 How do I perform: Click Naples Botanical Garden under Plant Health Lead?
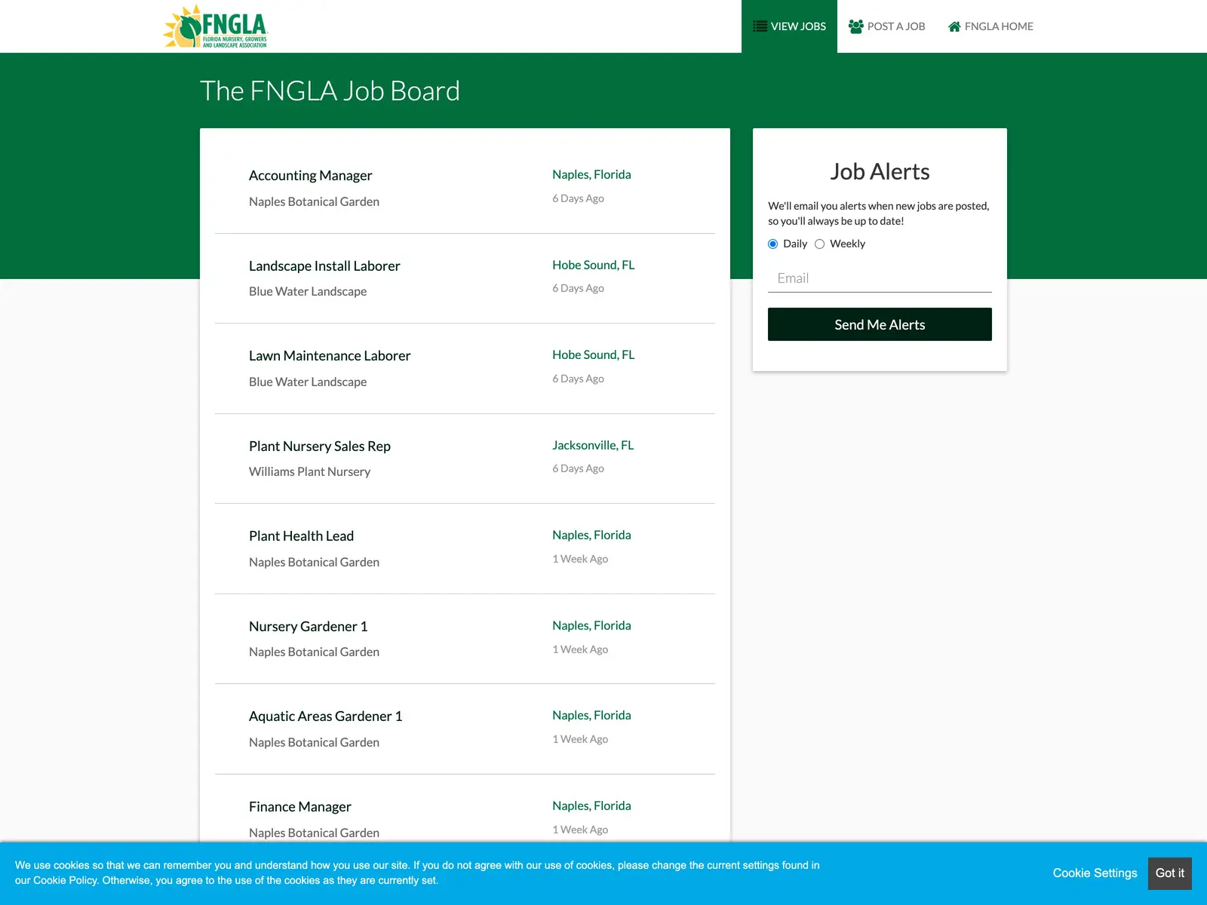(x=314, y=562)
